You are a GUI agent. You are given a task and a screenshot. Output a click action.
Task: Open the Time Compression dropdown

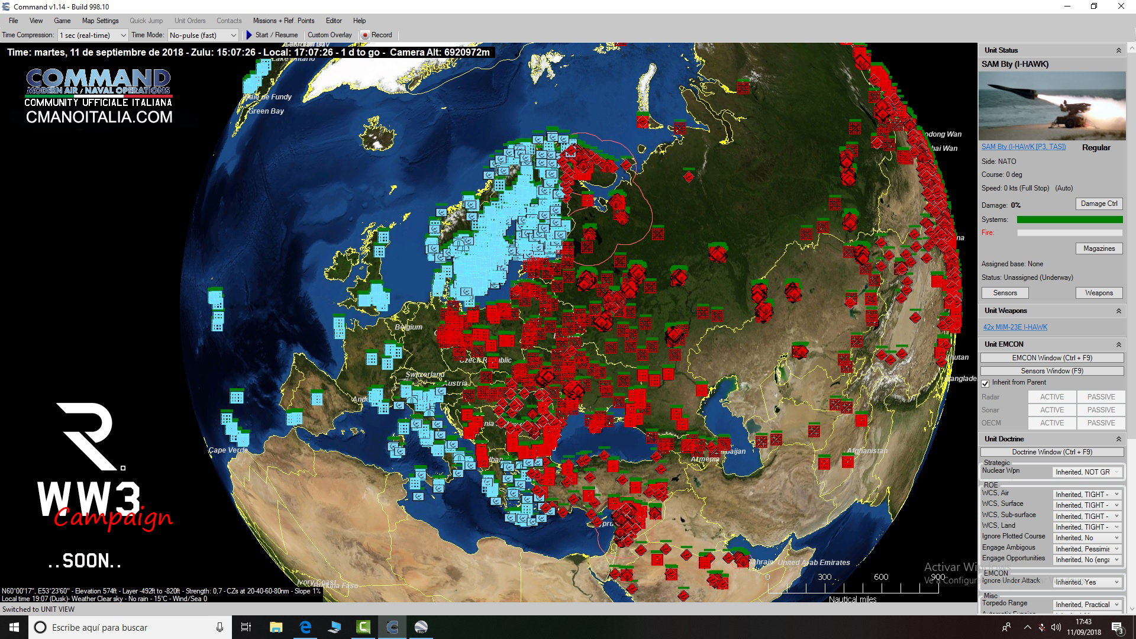pyautogui.click(x=93, y=35)
